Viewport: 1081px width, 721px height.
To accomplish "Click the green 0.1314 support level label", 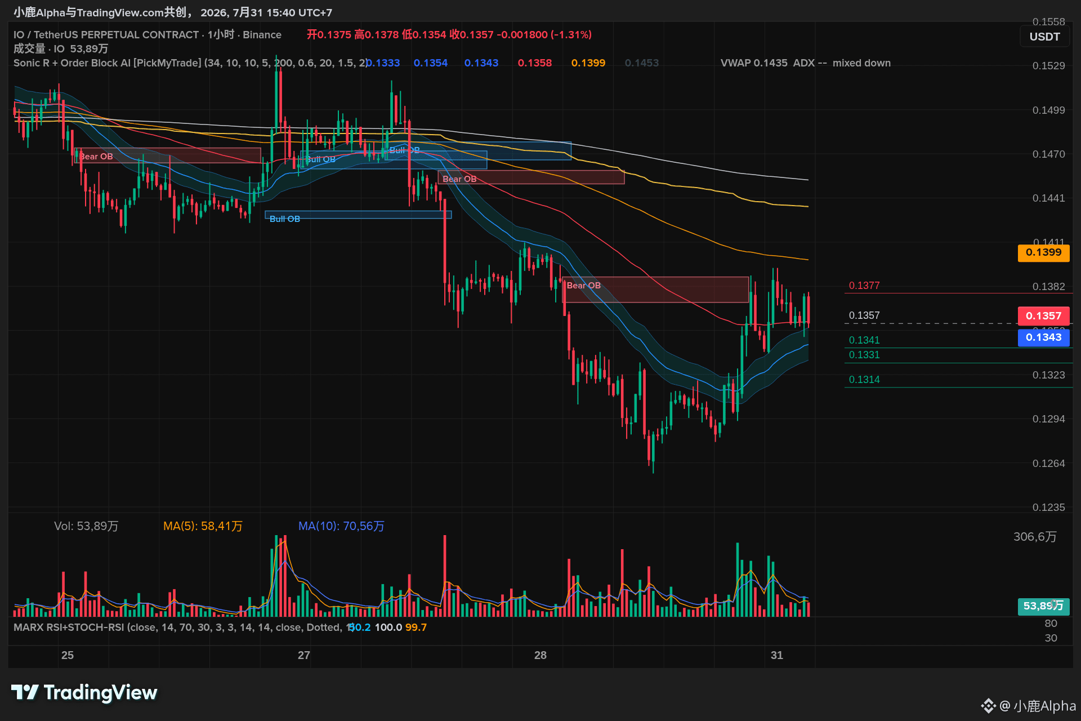I will [x=864, y=380].
